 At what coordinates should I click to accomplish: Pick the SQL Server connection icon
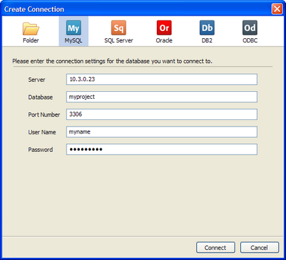click(119, 28)
